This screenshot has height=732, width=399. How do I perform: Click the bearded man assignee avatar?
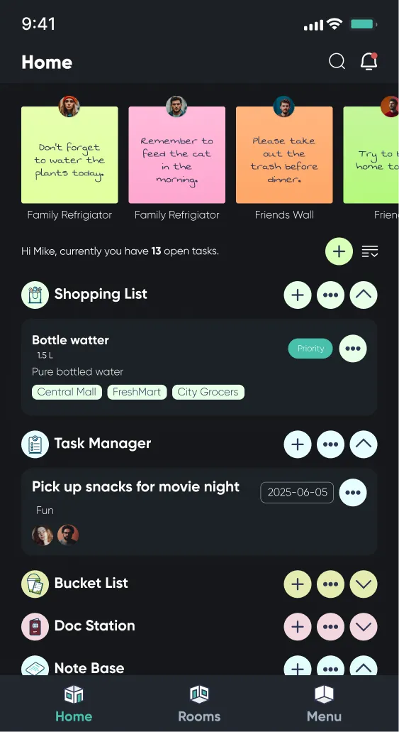(68, 535)
